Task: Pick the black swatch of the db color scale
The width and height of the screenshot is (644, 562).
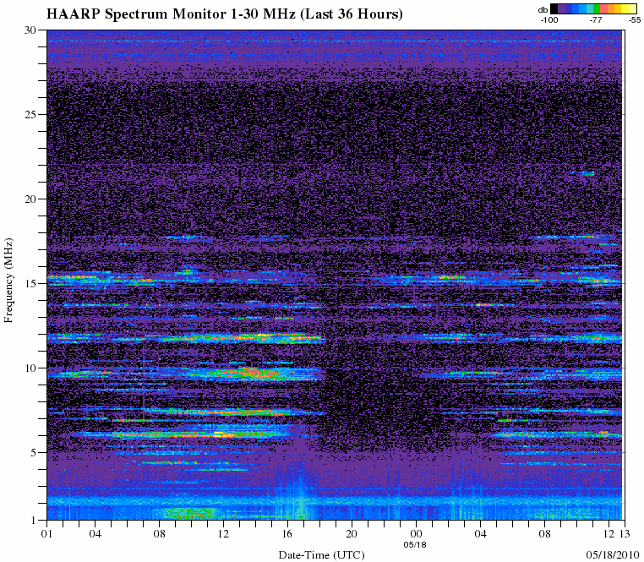Action: click(554, 8)
